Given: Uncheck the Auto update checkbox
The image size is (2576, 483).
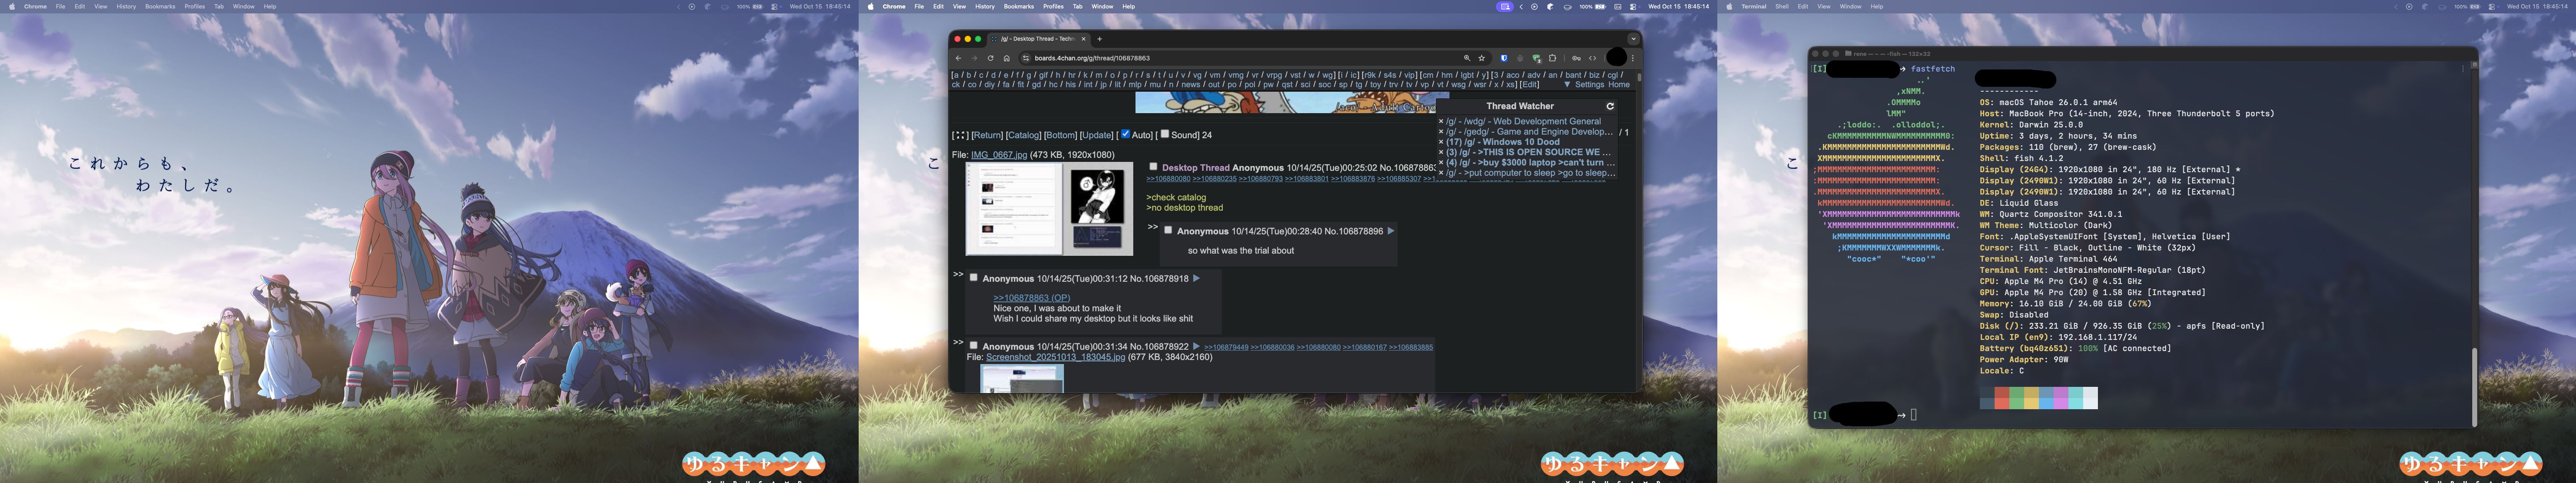Looking at the screenshot, I should pyautogui.click(x=1125, y=134).
